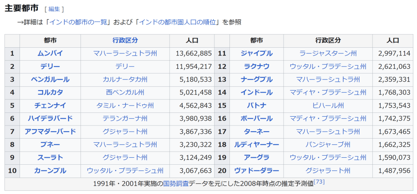Viewport: 417px width, 194px height.
Task: Click the 行政区分 header link in left column
Action: click(x=125, y=40)
